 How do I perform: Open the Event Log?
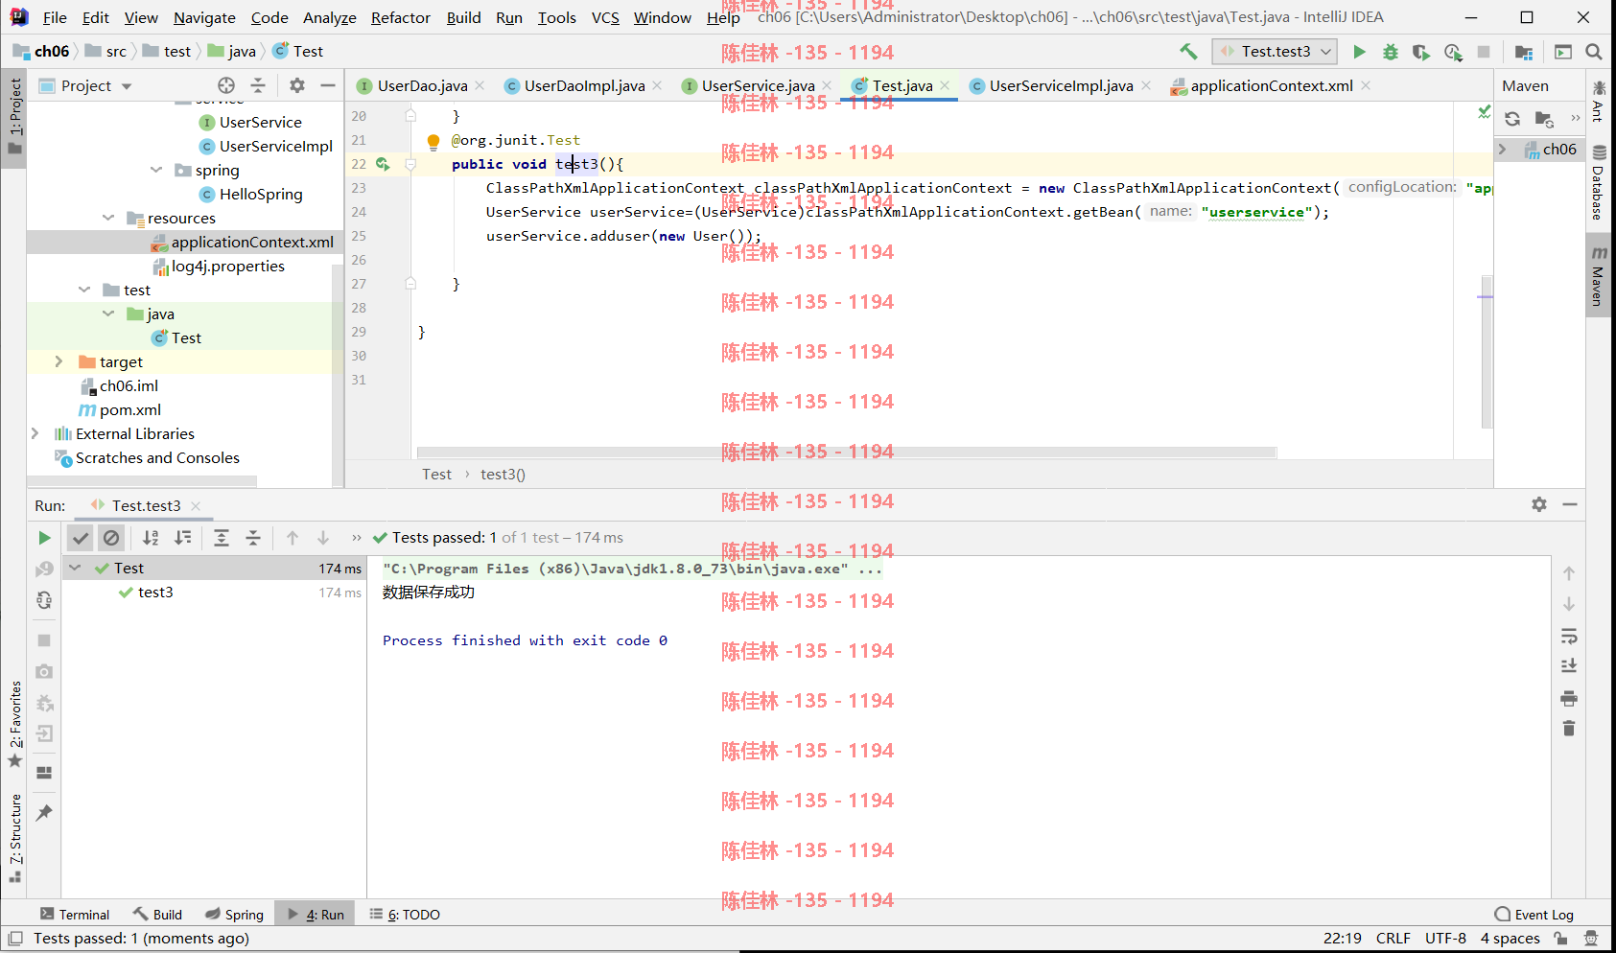click(x=1534, y=915)
